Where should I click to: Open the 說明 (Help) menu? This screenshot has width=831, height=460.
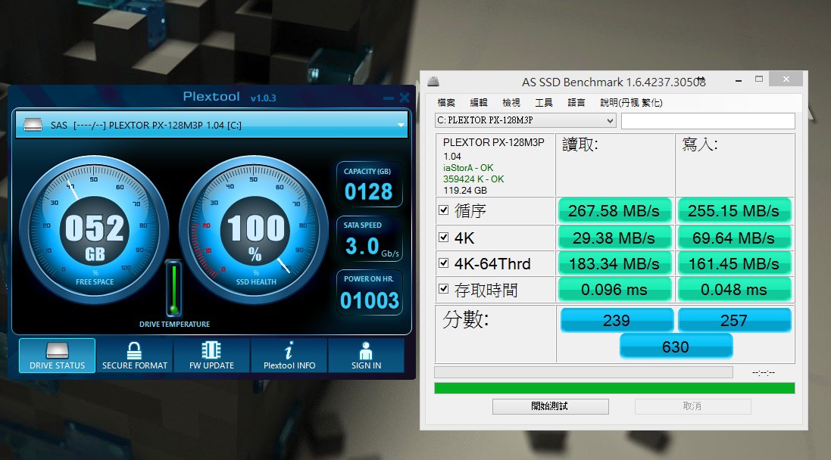click(631, 103)
